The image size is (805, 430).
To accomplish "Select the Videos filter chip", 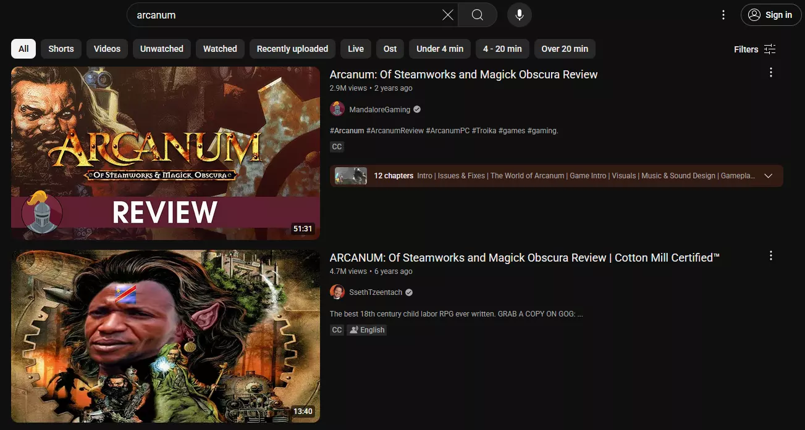I will point(107,49).
